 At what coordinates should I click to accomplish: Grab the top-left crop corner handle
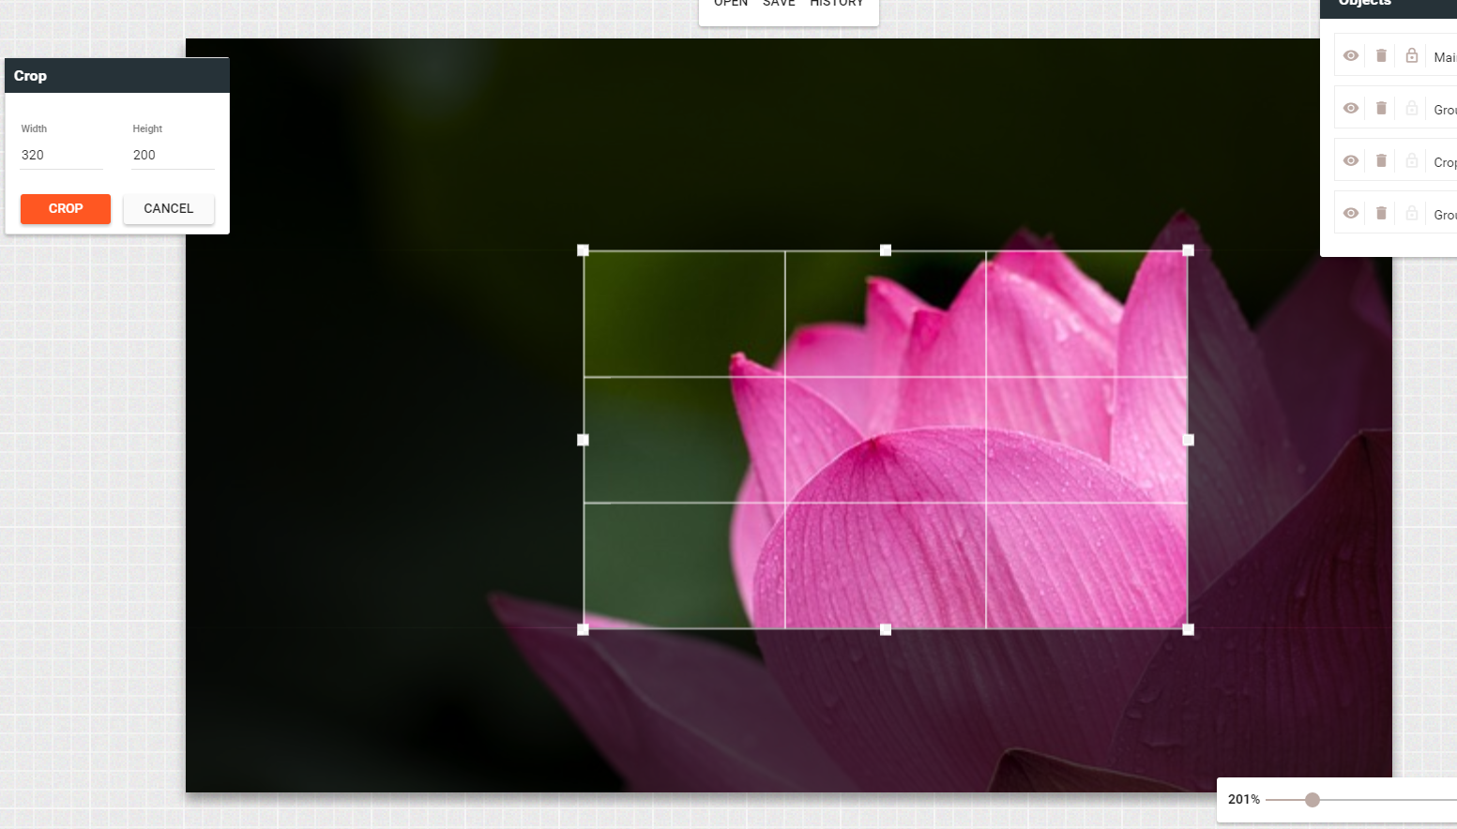(583, 250)
